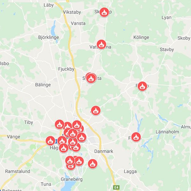191x191 pixels.
Task: Click the fire marker left of Lännaholm
Action: point(136,137)
